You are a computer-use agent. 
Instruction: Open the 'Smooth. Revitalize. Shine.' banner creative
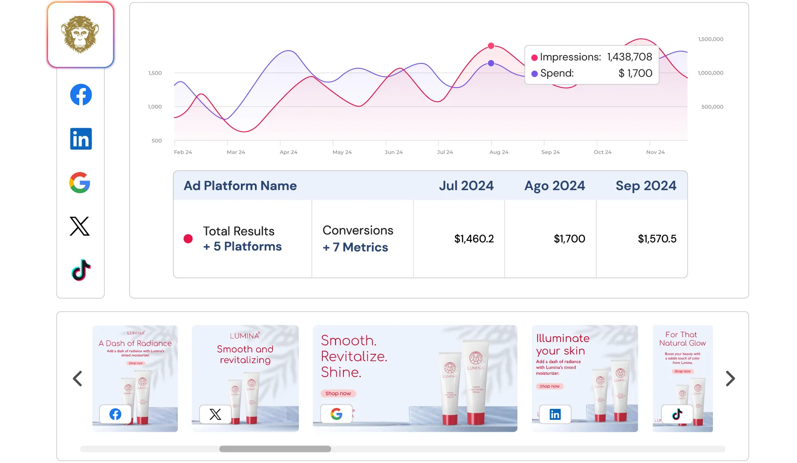point(415,378)
